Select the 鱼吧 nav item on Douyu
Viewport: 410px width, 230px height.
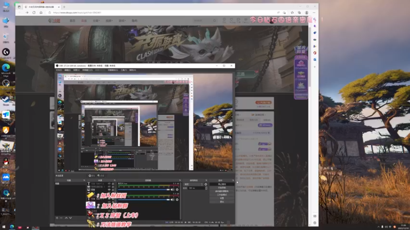[x=134, y=20]
